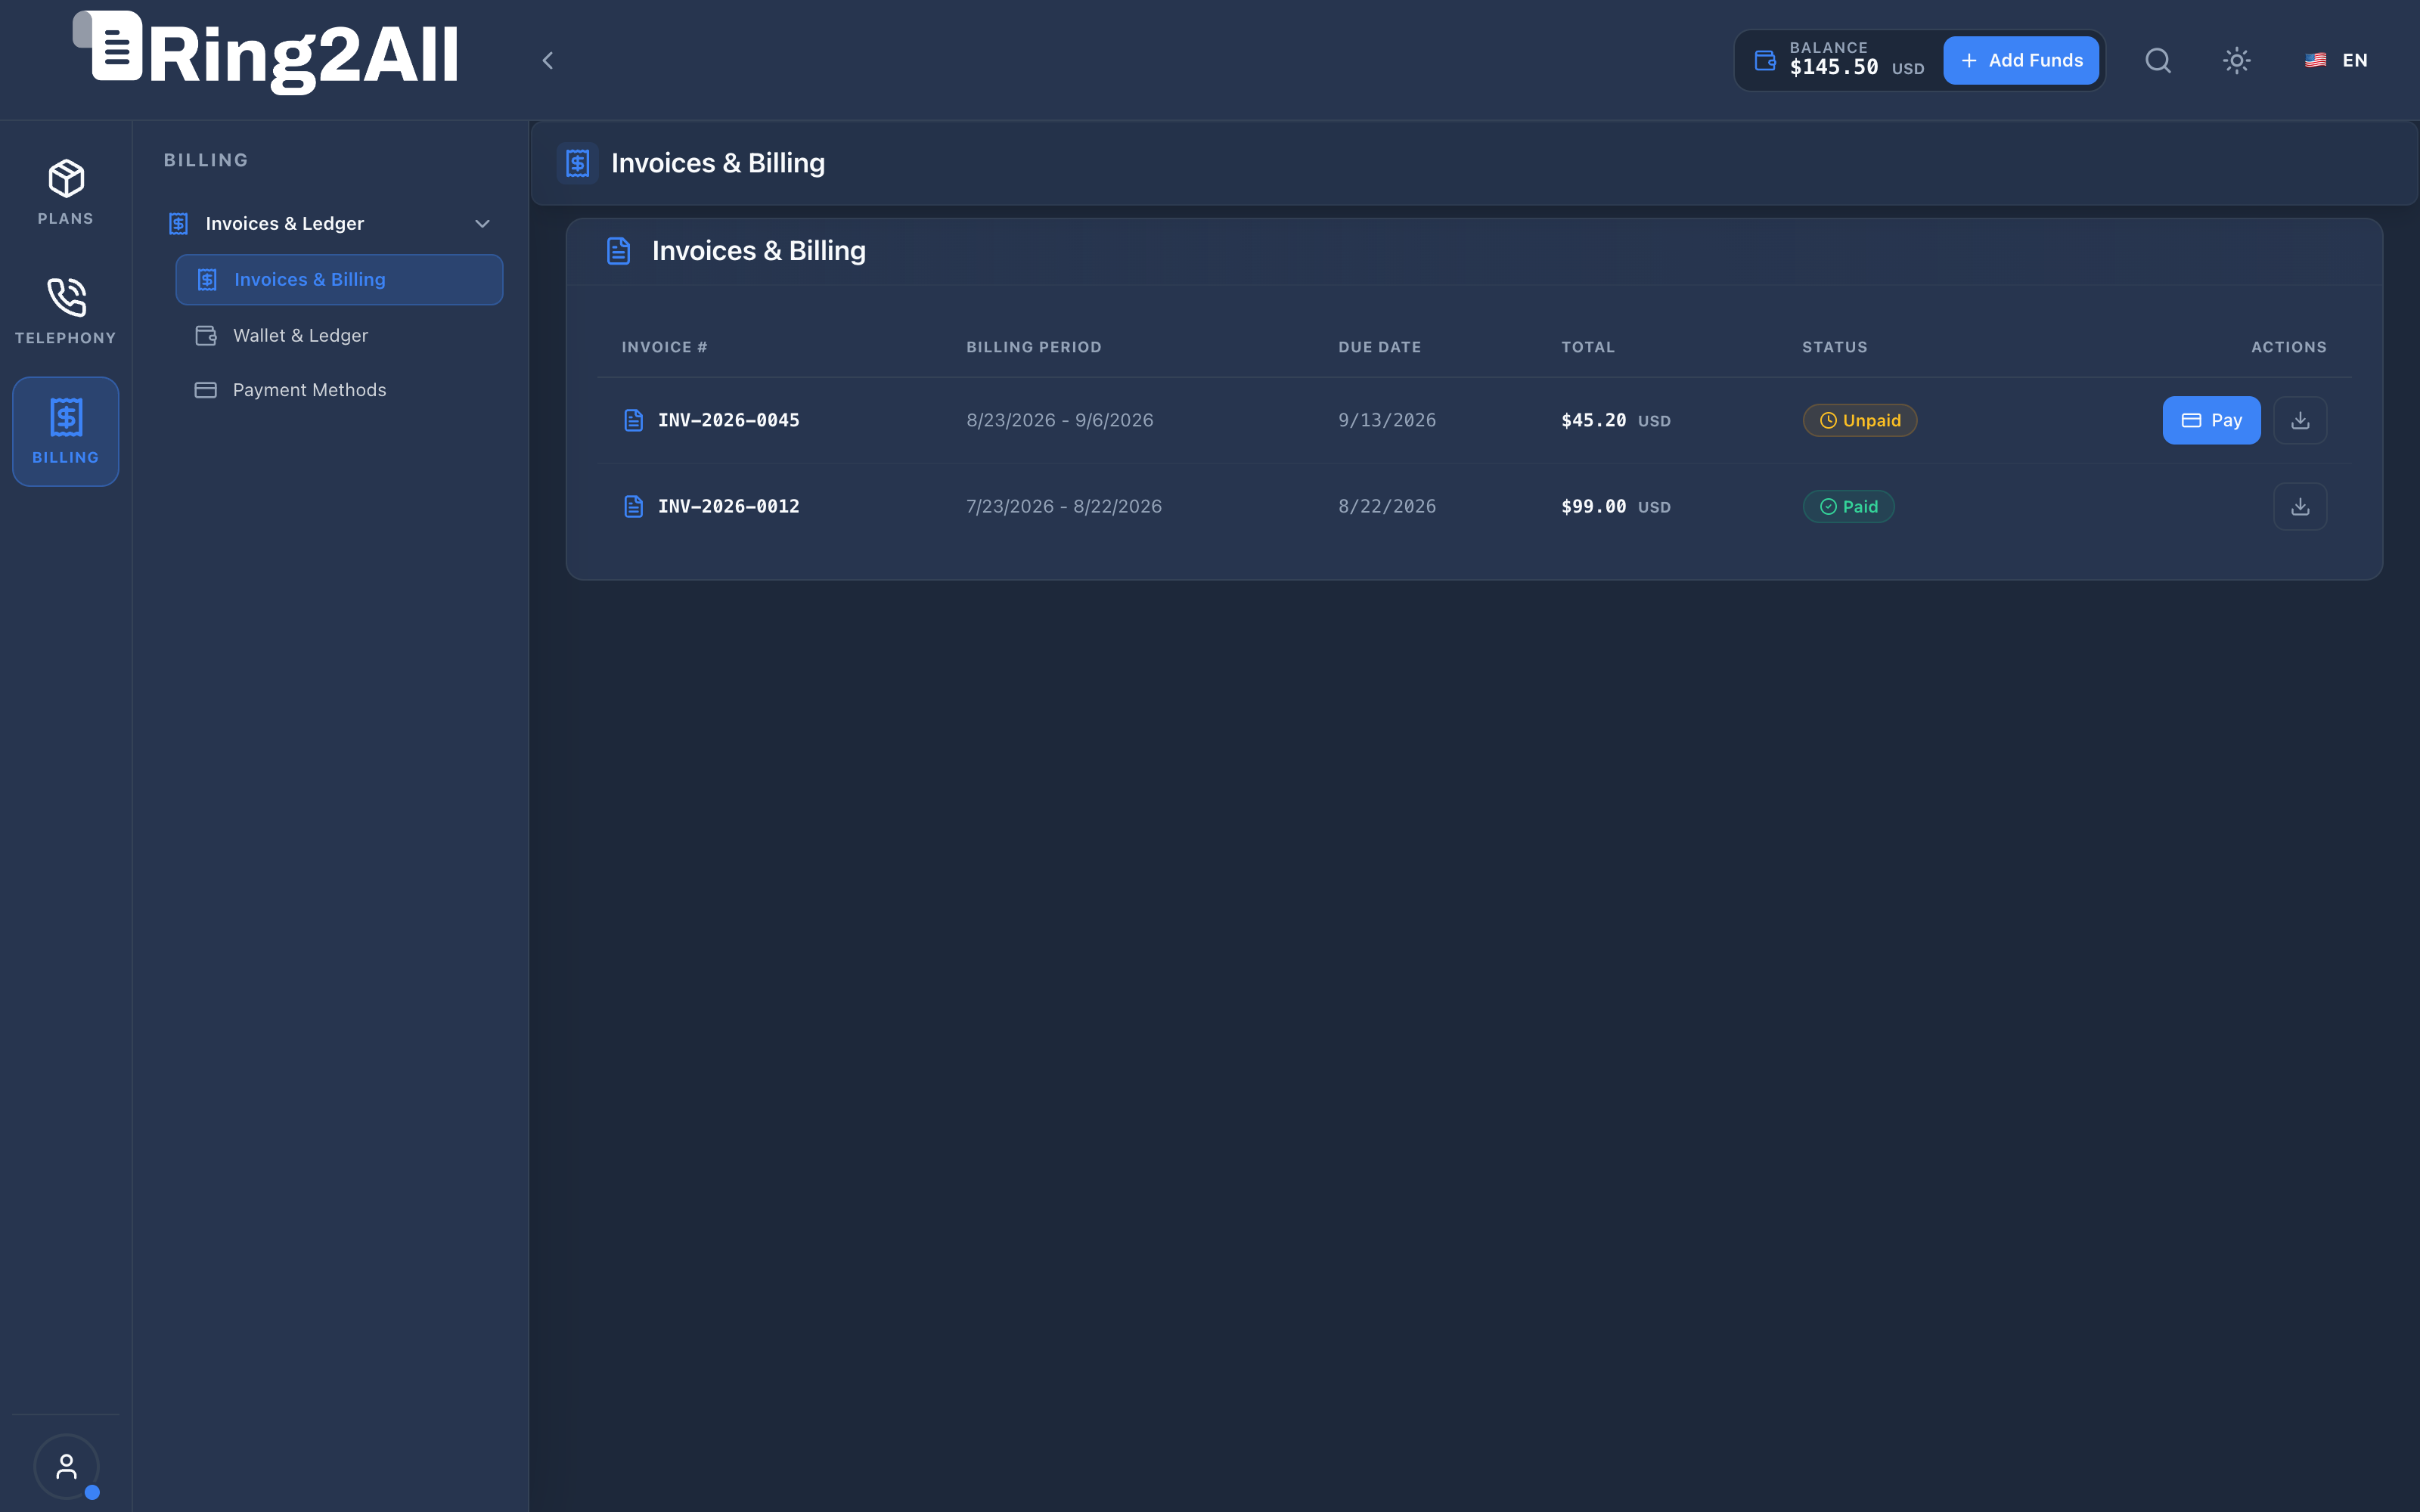
Task: Click the Payment Methods card icon
Action: click(206, 390)
